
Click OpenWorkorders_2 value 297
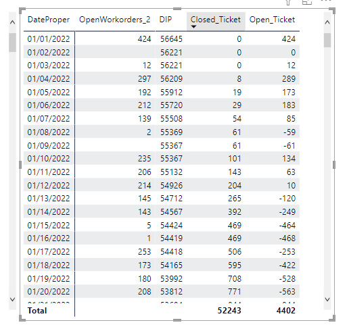[x=145, y=79]
